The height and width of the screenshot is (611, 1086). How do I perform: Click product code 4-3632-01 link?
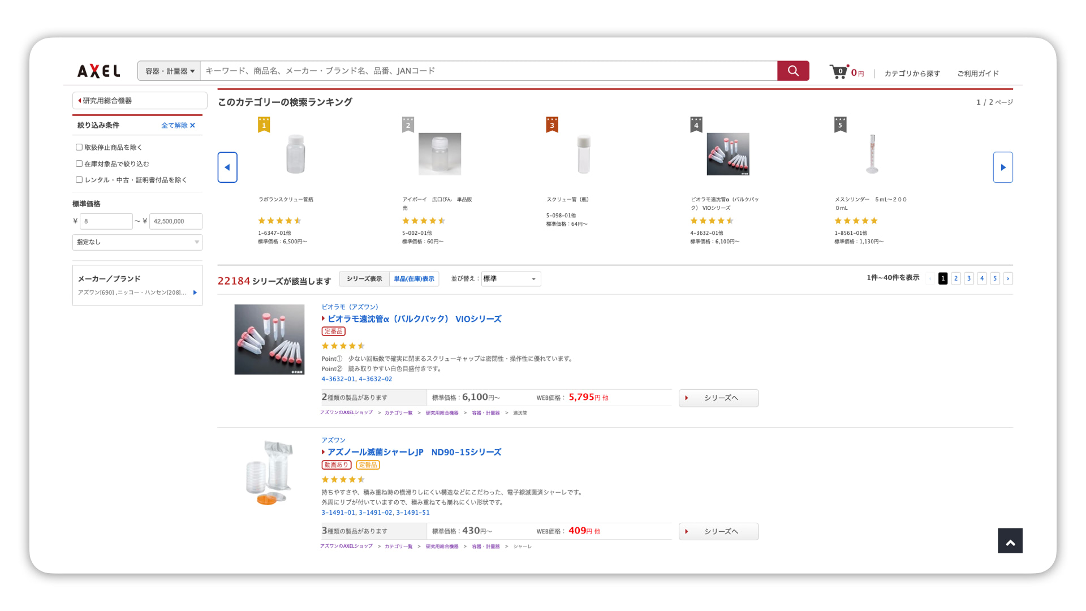[x=338, y=379]
